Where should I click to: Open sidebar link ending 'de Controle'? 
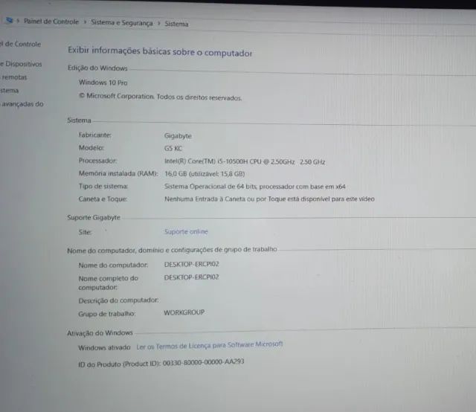point(20,44)
